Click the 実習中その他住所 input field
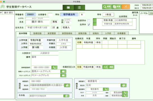Image resolution: width=153 pixels, height=101 pixels. [x=46, y=96]
